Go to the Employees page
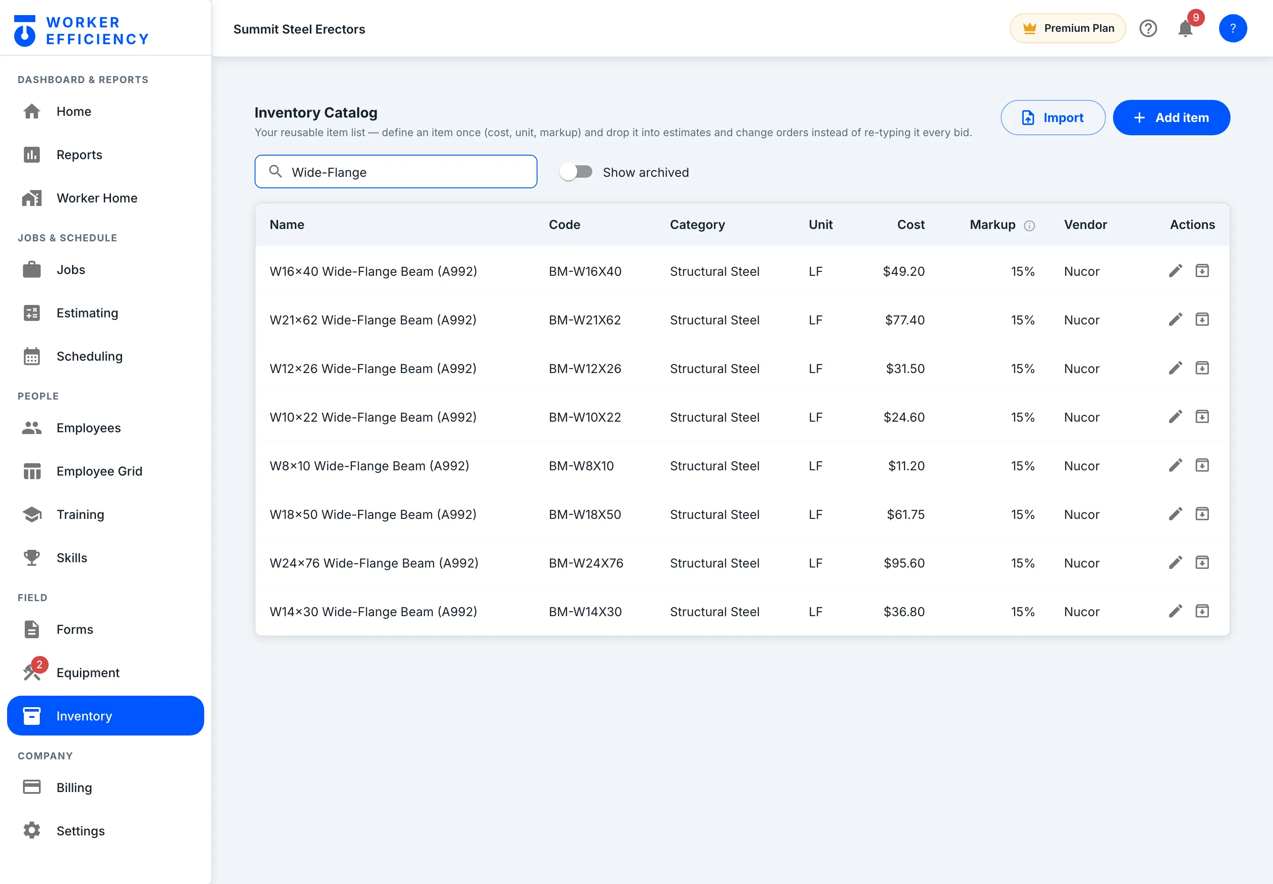 click(x=105, y=427)
